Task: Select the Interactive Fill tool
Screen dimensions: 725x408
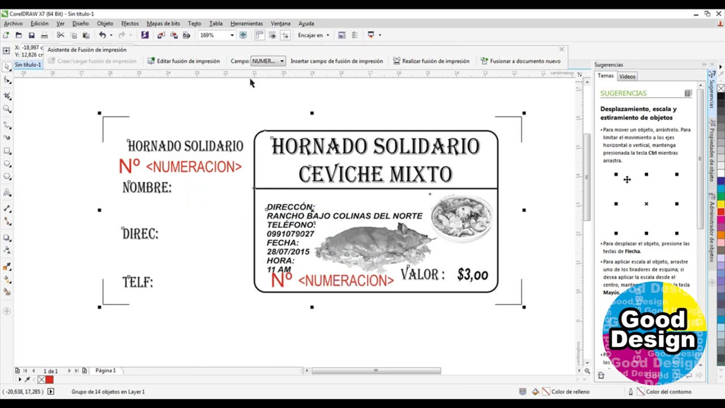Action: tap(7, 279)
